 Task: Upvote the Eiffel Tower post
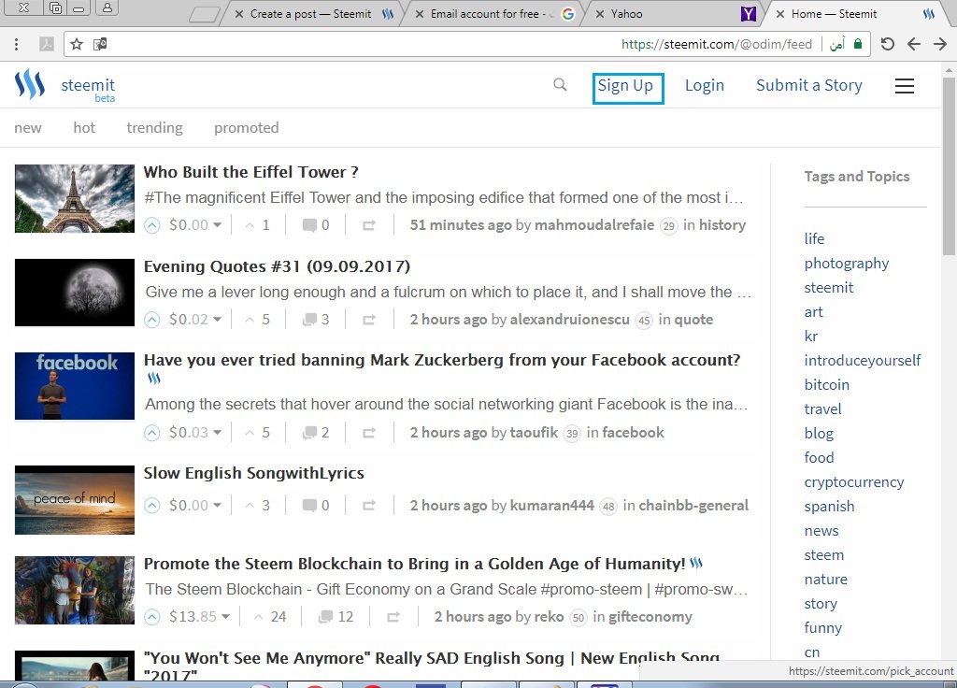click(152, 225)
